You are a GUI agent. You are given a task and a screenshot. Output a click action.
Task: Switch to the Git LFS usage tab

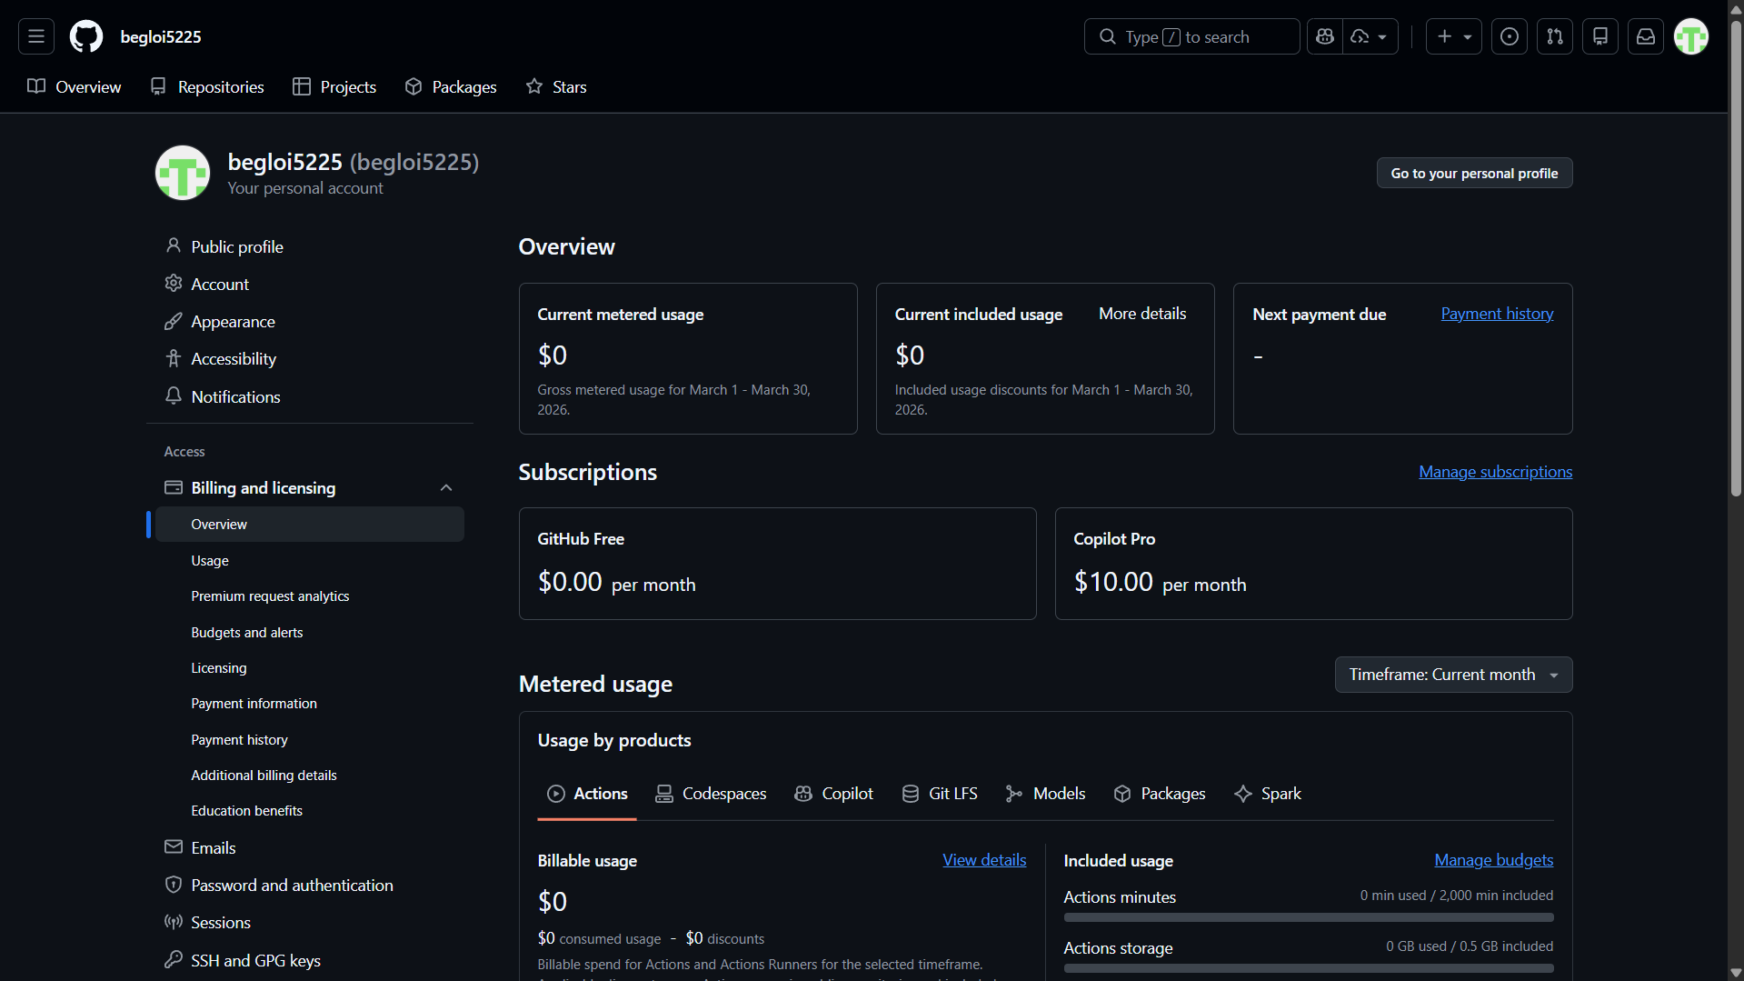click(x=940, y=794)
